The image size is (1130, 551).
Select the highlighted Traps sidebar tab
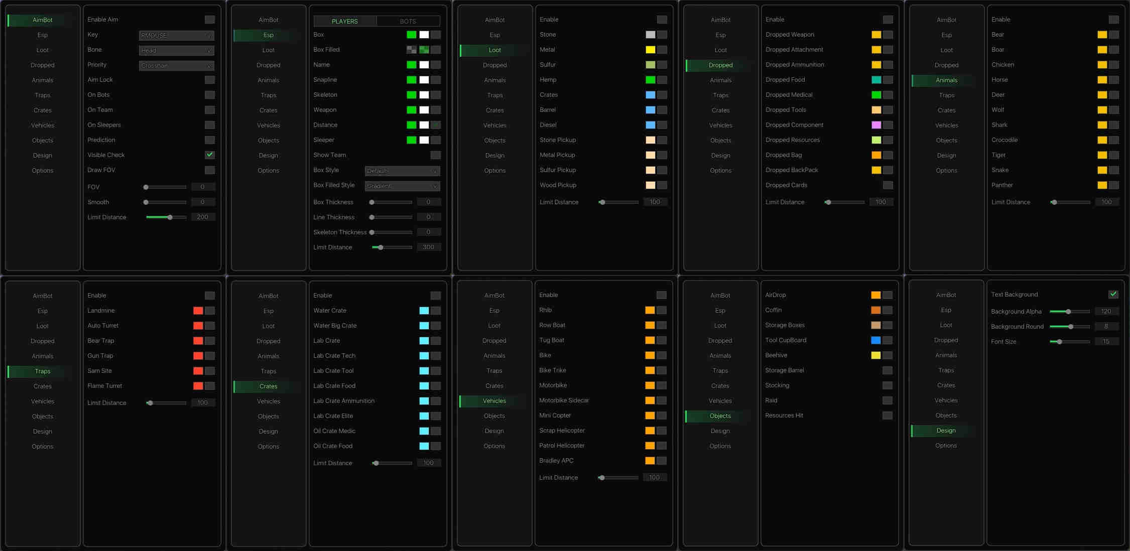coord(43,371)
